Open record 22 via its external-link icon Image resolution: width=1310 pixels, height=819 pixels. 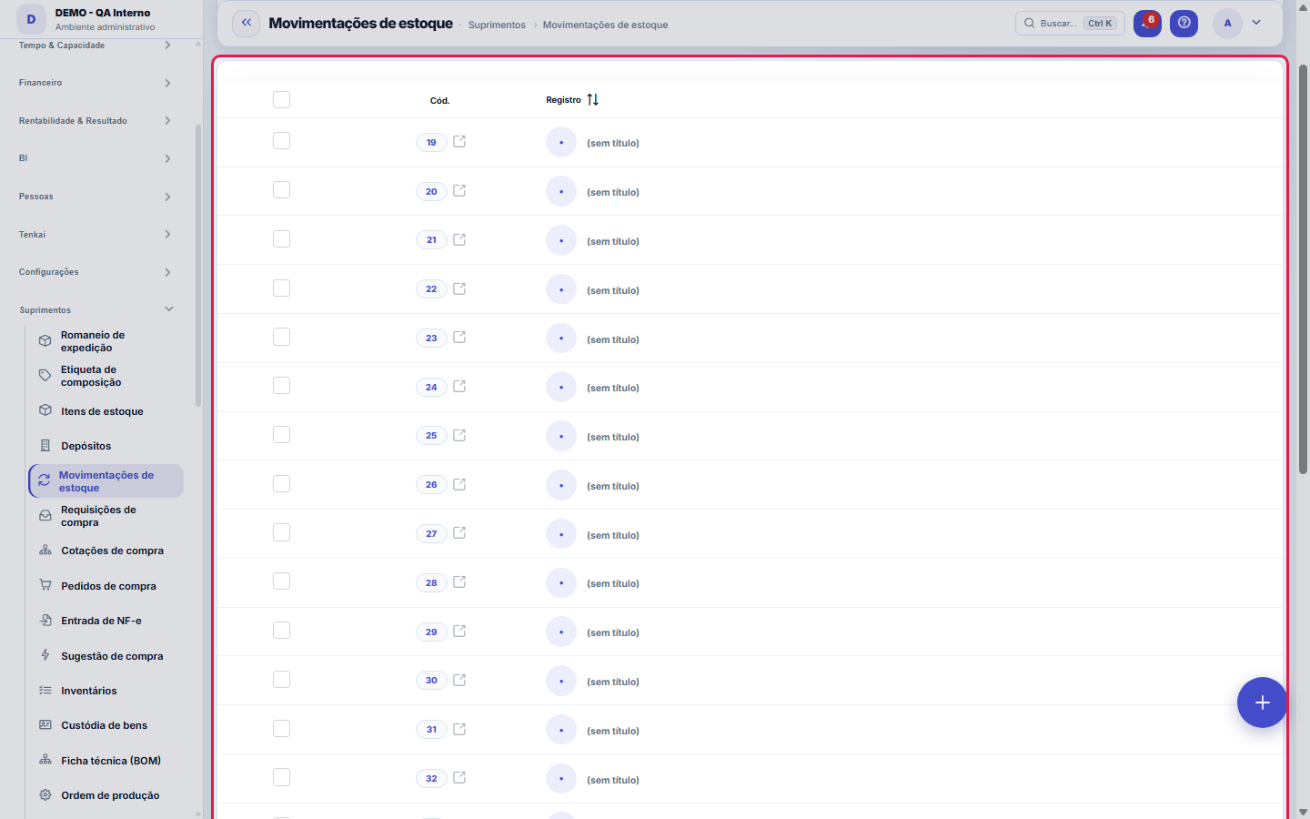[459, 288]
